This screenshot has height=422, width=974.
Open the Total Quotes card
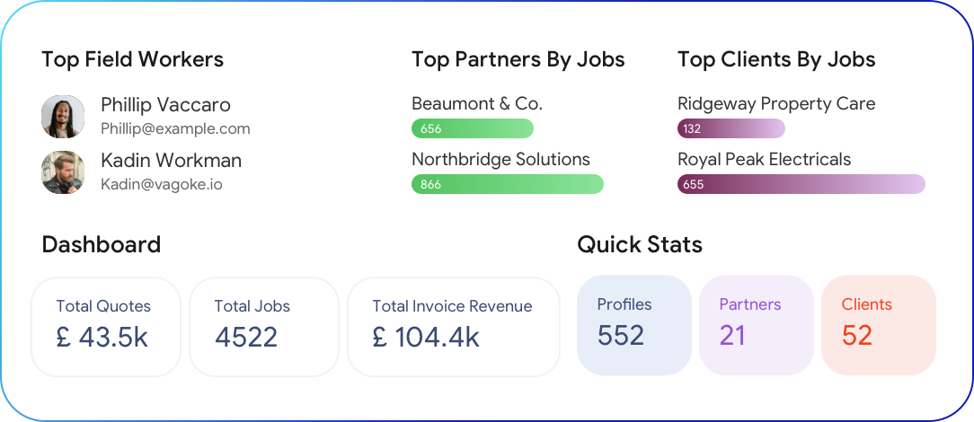pyautogui.click(x=106, y=326)
